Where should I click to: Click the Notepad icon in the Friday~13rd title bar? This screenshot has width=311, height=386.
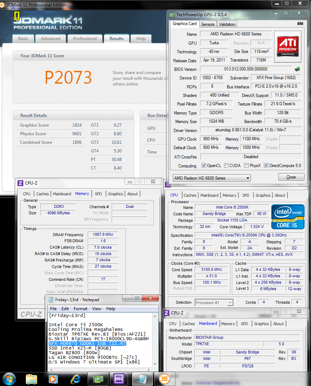[x=50, y=299]
